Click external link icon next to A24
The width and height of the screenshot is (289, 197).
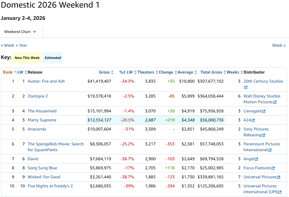253,120
